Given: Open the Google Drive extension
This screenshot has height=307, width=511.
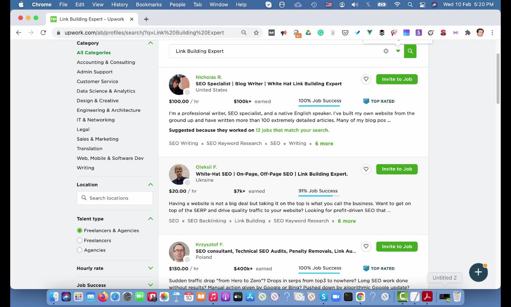Looking at the screenshot, I should [308, 32].
